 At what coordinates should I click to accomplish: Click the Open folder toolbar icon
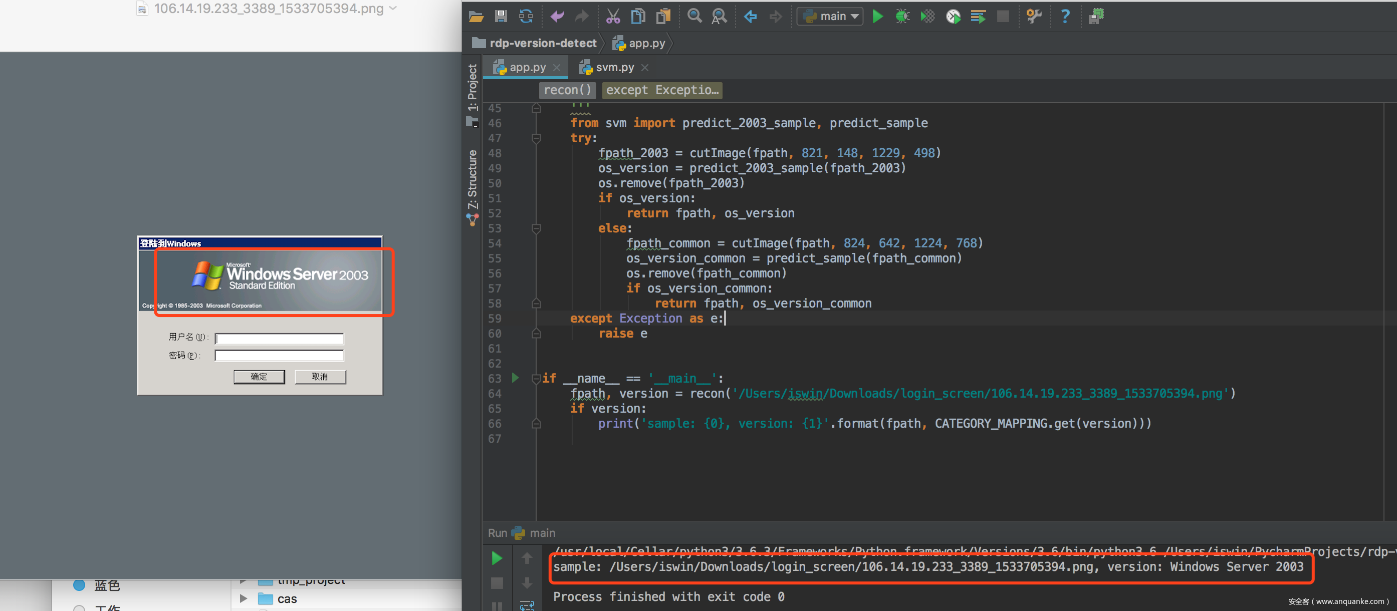point(476,16)
